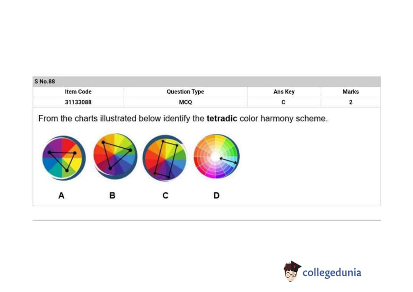Click option label A
The height and width of the screenshot is (292, 413).
point(61,195)
